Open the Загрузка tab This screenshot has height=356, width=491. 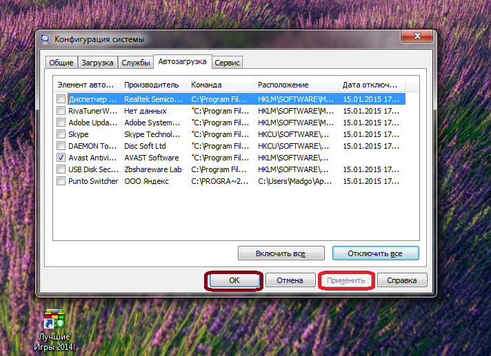click(x=97, y=63)
